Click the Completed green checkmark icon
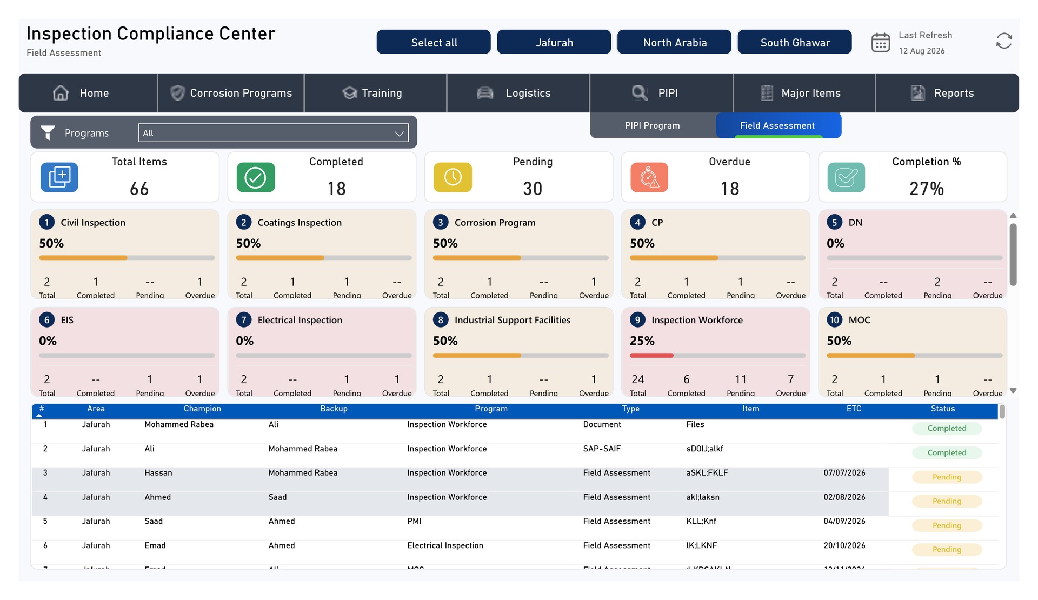The height and width of the screenshot is (600, 1038). pyautogui.click(x=256, y=177)
